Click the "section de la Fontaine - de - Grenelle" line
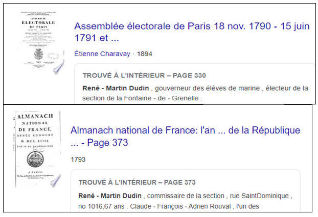 tap(142, 98)
